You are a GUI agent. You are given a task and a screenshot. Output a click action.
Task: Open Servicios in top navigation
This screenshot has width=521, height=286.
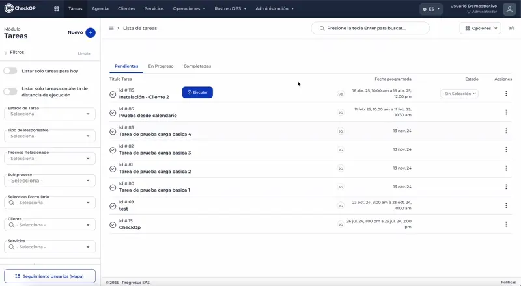(154, 9)
